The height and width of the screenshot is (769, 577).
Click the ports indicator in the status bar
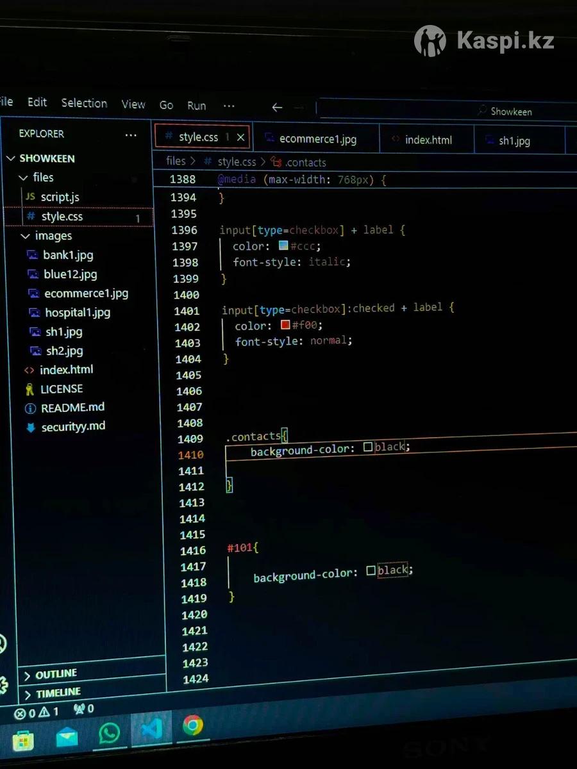click(84, 709)
